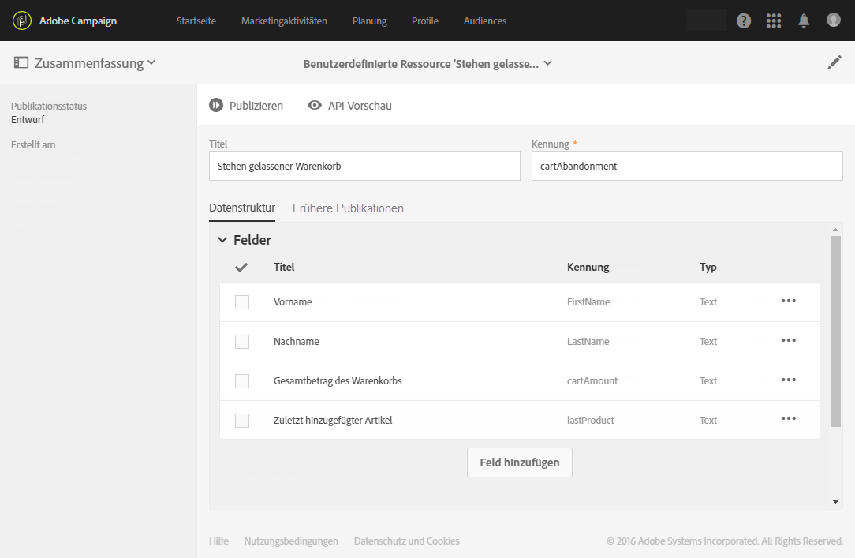Click the Adobe Campaign logo icon

(x=22, y=21)
